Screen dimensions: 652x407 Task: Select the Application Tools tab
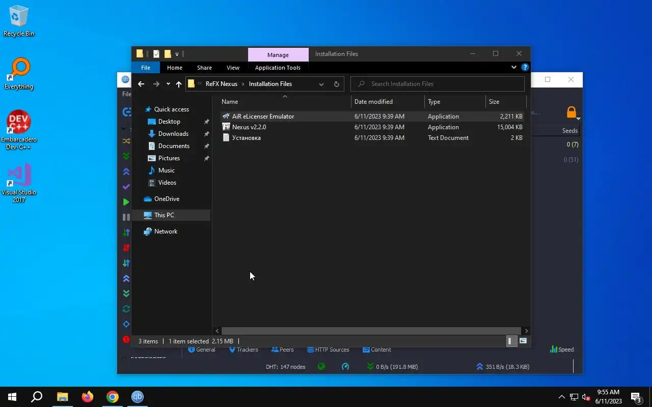278,68
